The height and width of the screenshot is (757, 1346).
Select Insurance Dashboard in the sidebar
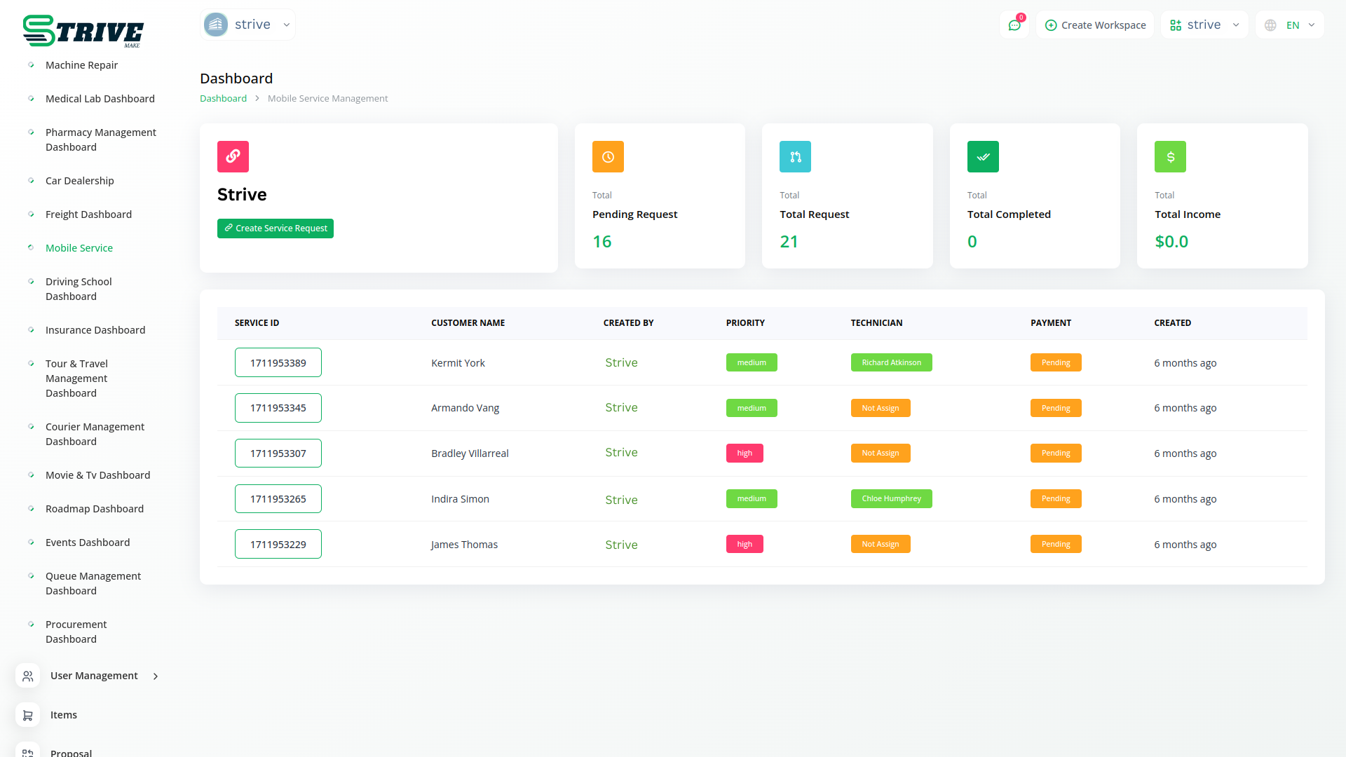(95, 330)
